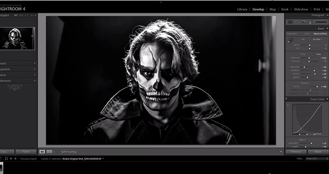This screenshot has height=174, width=329.
Task: Enable the Soft Proofing checkbox
Action: pos(58,152)
